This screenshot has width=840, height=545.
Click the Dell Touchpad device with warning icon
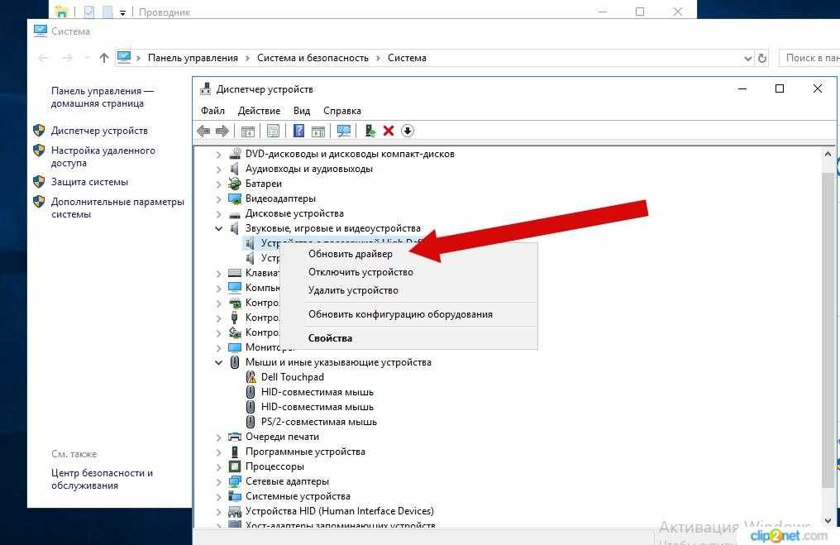click(292, 377)
